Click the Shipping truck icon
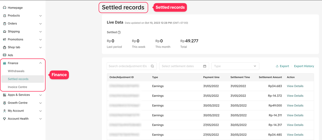The height and width of the screenshot is (140, 322). [x=5, y=32]
